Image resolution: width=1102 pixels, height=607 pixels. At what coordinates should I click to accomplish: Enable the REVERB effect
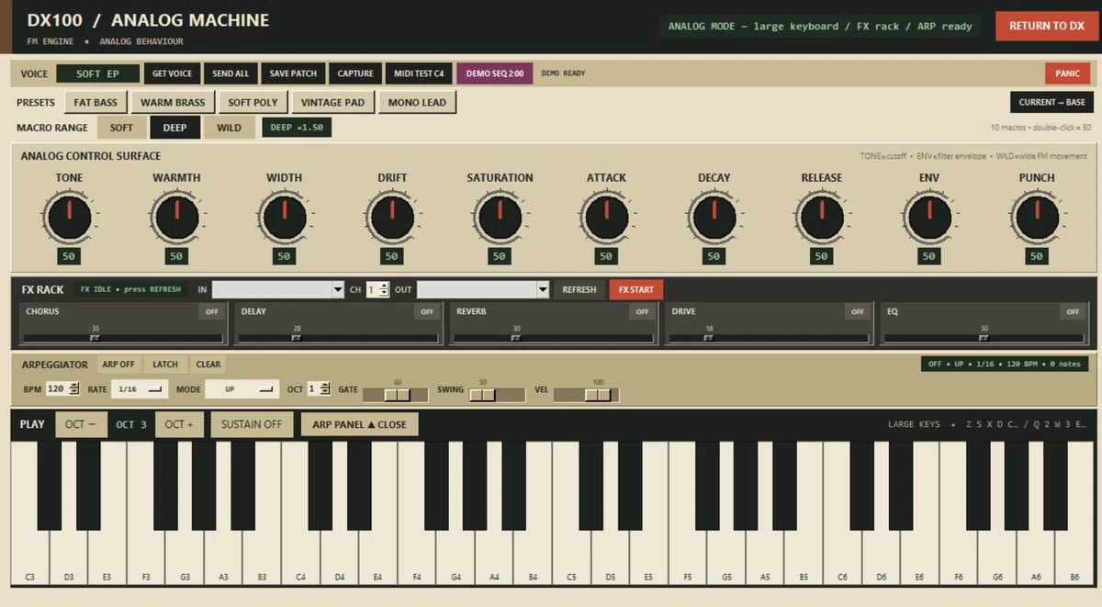pyautogui.click(x=642, y=312)
